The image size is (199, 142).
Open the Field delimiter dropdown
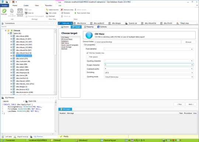(x=192, y=49)
